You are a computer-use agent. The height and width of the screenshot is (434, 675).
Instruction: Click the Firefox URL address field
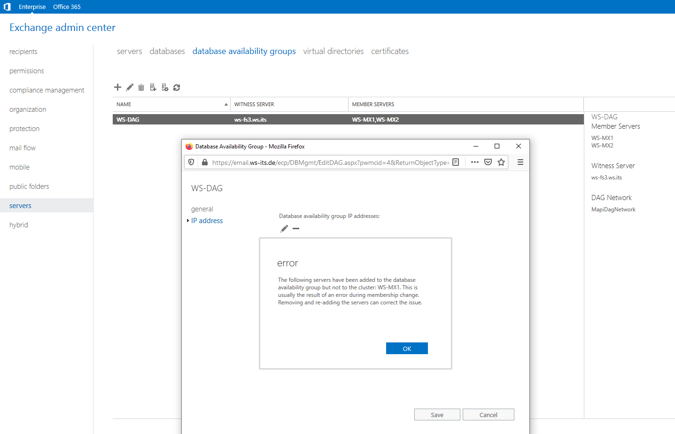click(x=330, y=163)
